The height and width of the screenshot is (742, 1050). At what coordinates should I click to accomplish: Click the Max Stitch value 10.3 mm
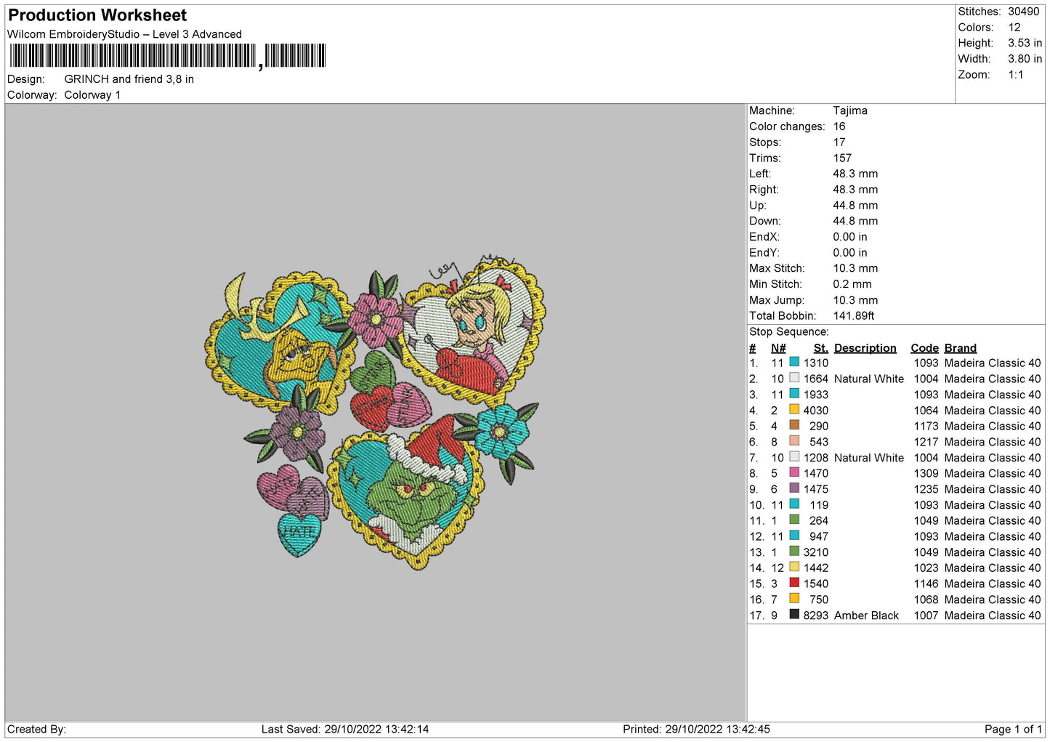coord(855,268)
